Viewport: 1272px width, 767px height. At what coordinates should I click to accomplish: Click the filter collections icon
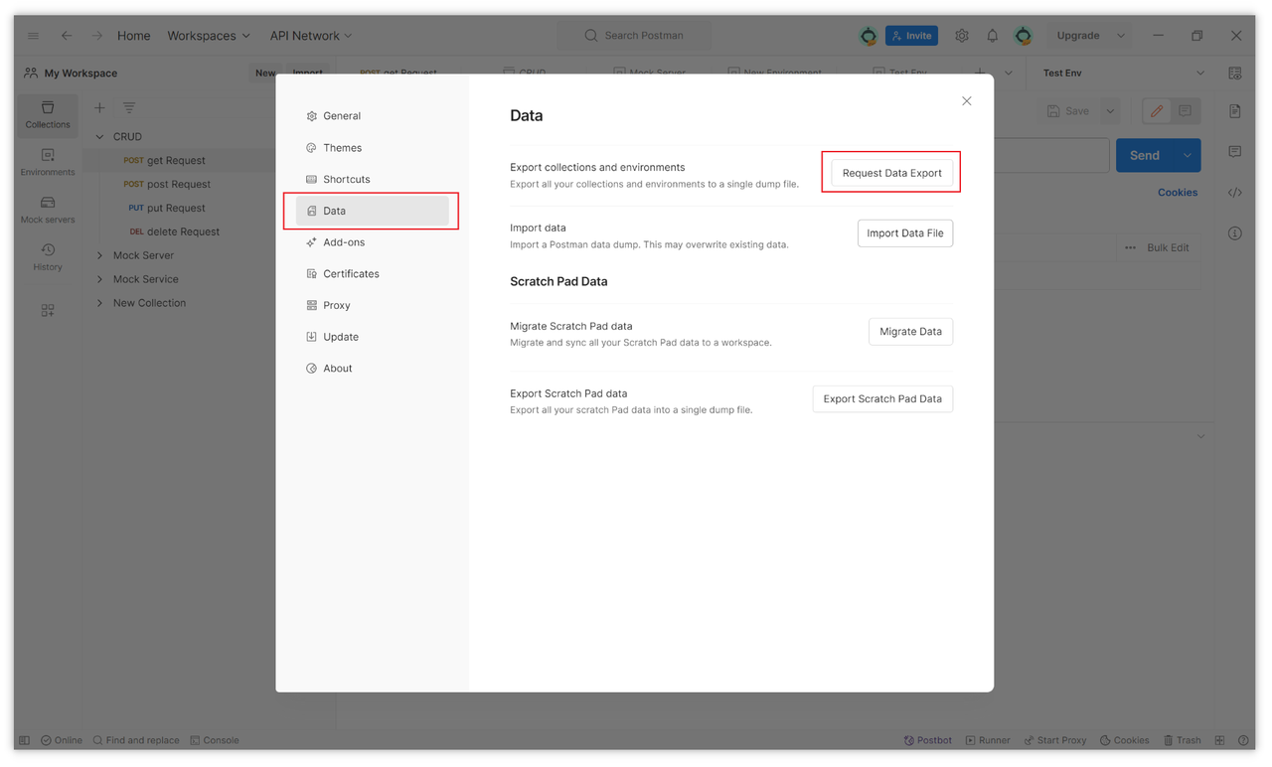[x=129, y=108]
